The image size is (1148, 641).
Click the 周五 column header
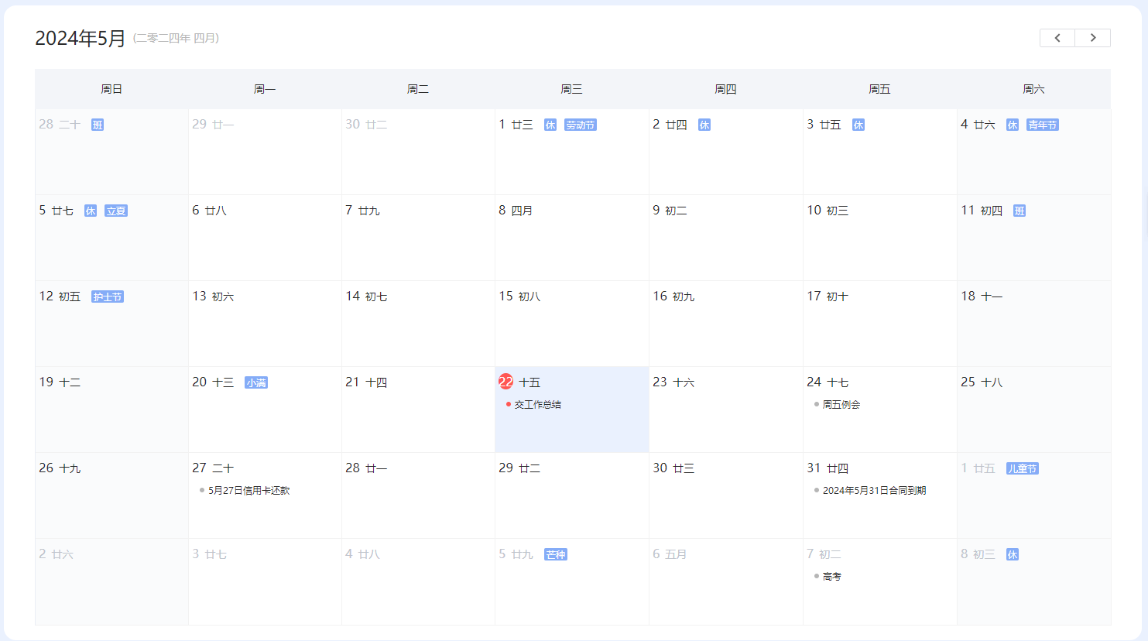point(880,89)
